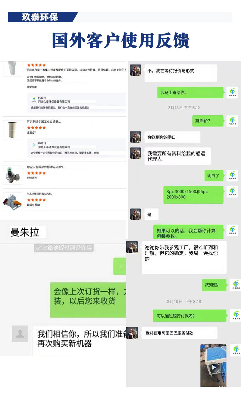Open the 玖泰环保 header label
The width and height of the screenshot is (241, 397).
40,17
